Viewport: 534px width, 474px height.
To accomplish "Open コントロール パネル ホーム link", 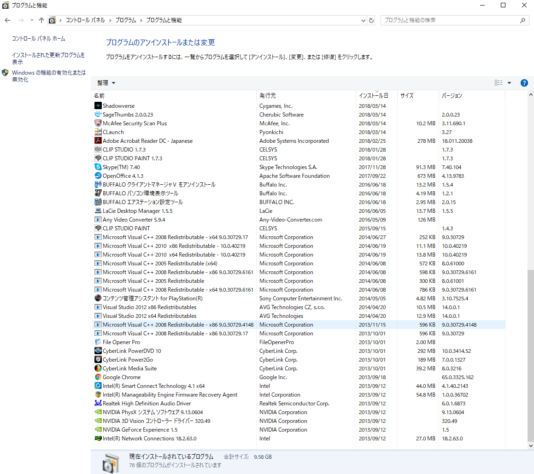I will pos(39,39).
